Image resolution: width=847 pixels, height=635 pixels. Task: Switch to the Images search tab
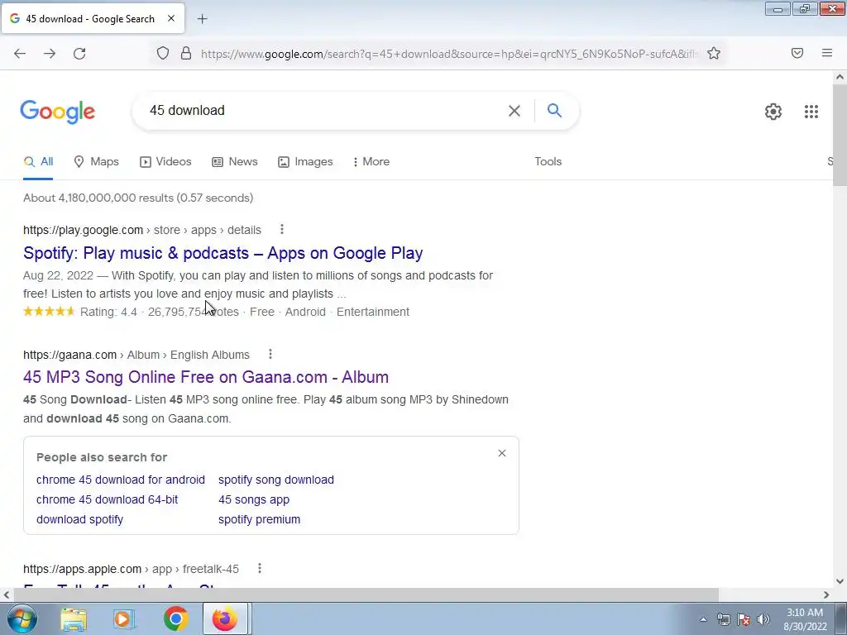(305, 161)
